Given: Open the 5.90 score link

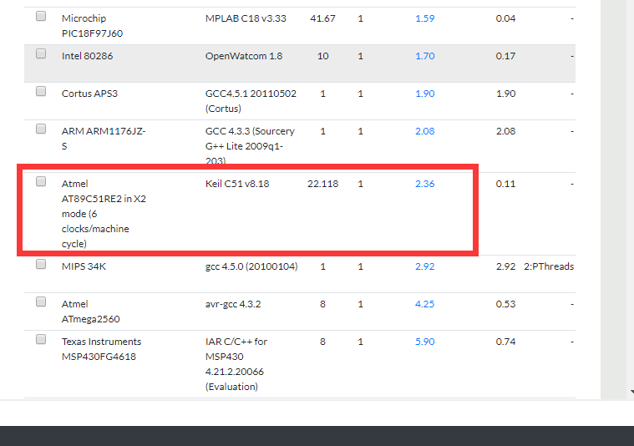Looking at the screenshot, I should coord(425,342).
